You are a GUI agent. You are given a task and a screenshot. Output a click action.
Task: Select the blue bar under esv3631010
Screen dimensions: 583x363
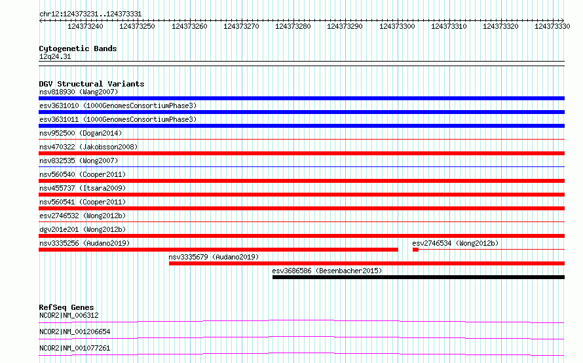point(301,112)
